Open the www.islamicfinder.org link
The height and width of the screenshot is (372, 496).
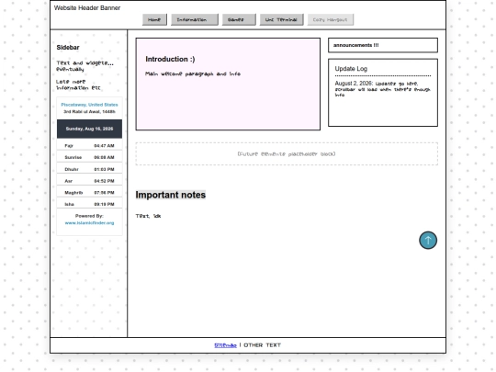point(89,222)
